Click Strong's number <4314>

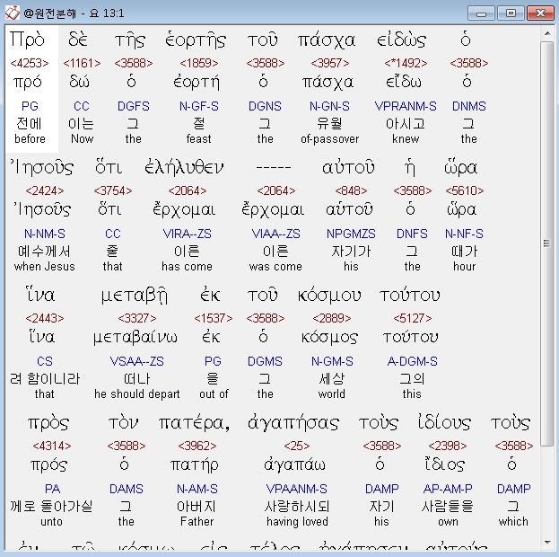pyautogui.click(x=52, y=446)
